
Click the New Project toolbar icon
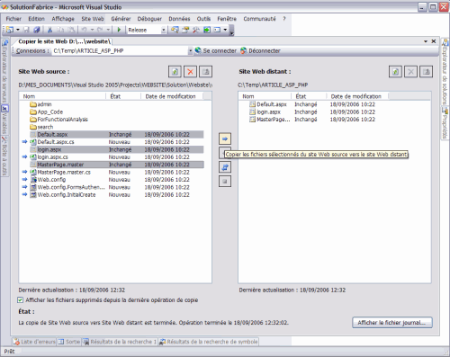coord(10,30)
